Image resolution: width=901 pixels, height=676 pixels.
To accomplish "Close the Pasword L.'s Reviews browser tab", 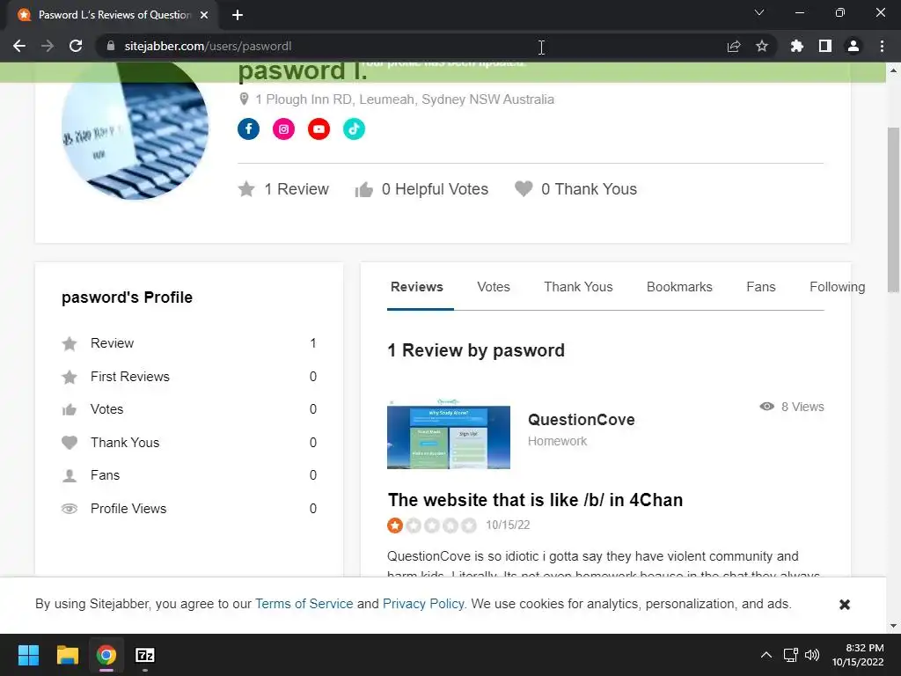I will pos(204,15).
